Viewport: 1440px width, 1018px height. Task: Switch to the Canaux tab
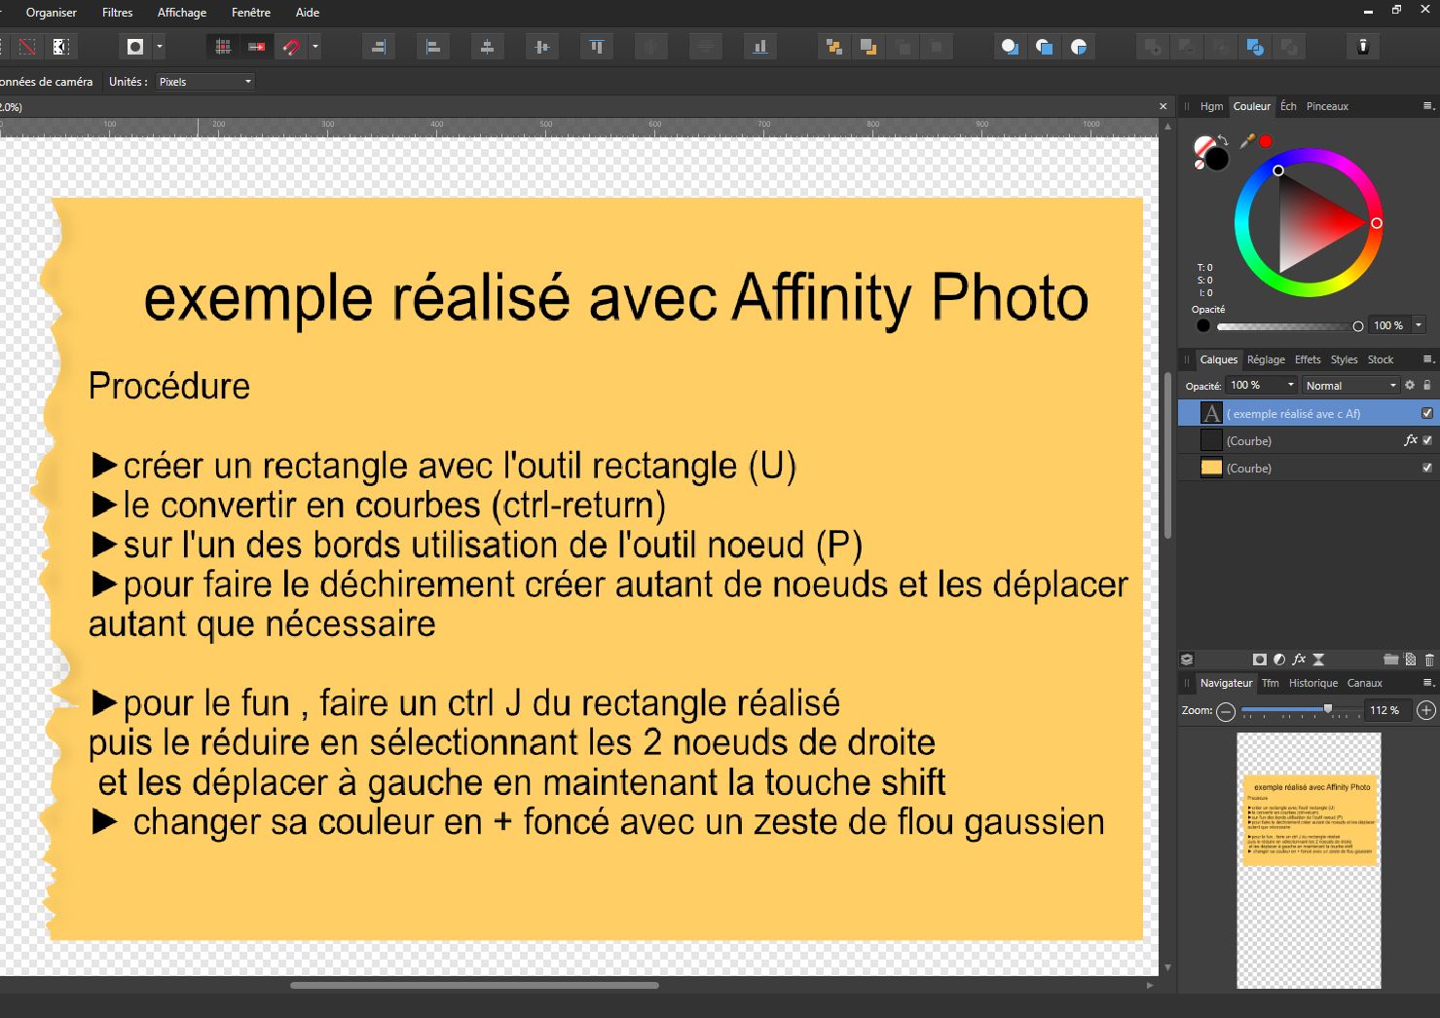pyautogui.click(x=1365, y=683)
